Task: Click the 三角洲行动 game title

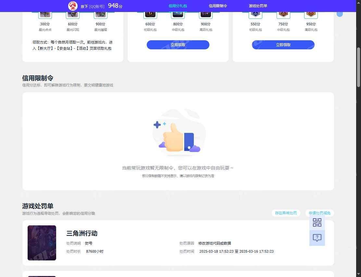Action: [x=82, y=233]
